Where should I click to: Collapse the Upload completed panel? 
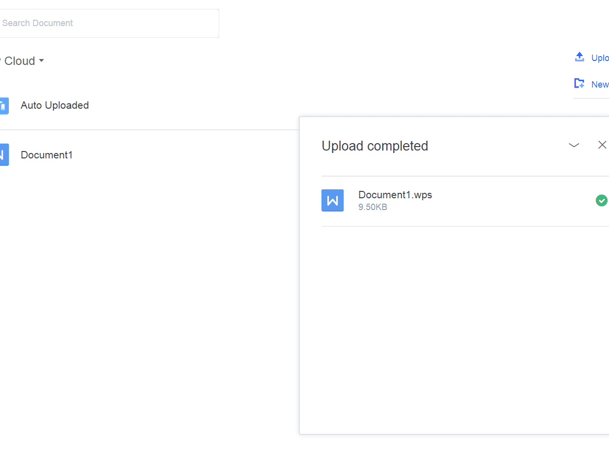pyautogui.click(x=574, y=145)
